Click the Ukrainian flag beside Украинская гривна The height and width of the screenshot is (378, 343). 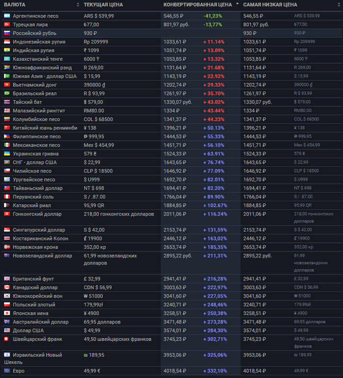pyautogui.click(x=7, y=153)
